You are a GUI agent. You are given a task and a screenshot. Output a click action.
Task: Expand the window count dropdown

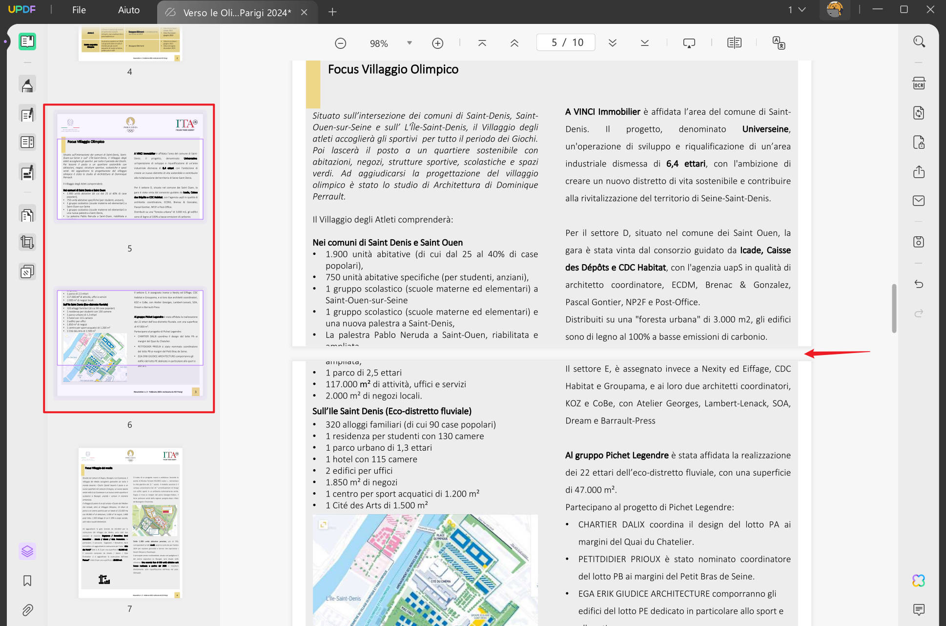tap(797, 10)
